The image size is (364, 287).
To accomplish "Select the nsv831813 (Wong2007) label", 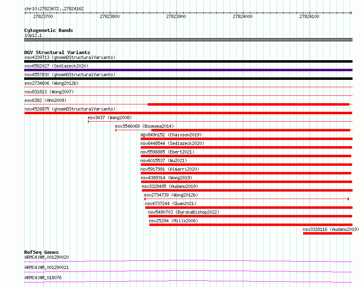I will coord(49,92).
